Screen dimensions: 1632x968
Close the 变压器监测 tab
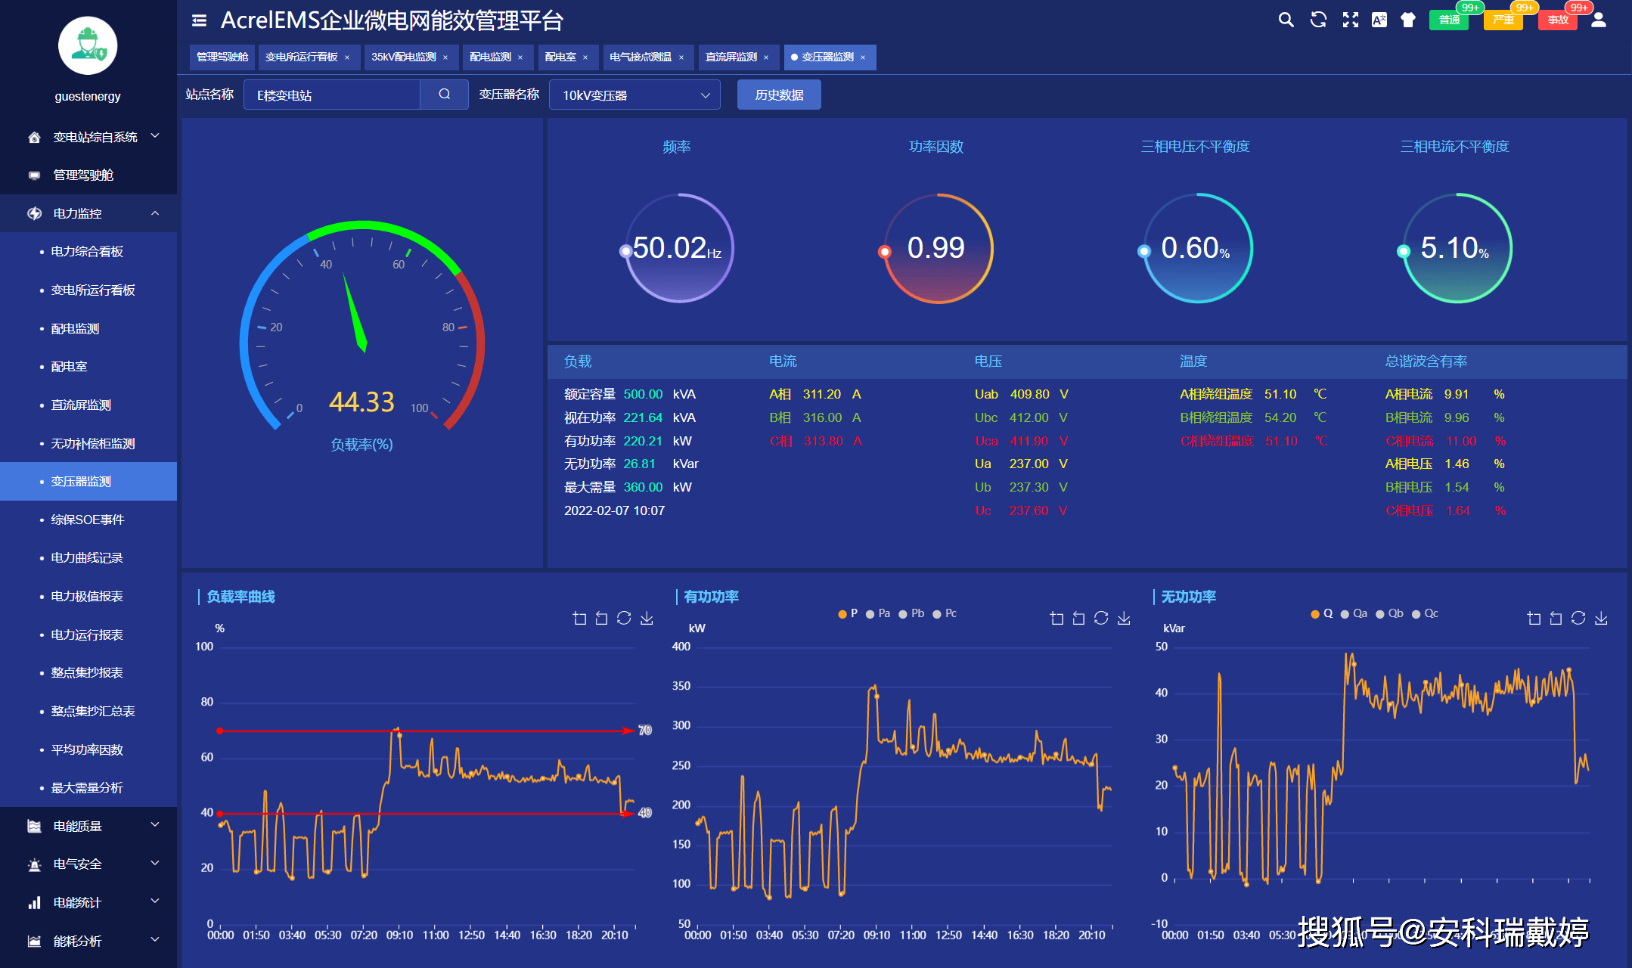tap(863, 57)
